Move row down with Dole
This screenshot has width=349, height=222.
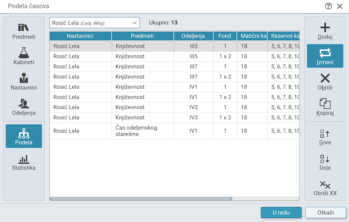[x=325, y=163]
